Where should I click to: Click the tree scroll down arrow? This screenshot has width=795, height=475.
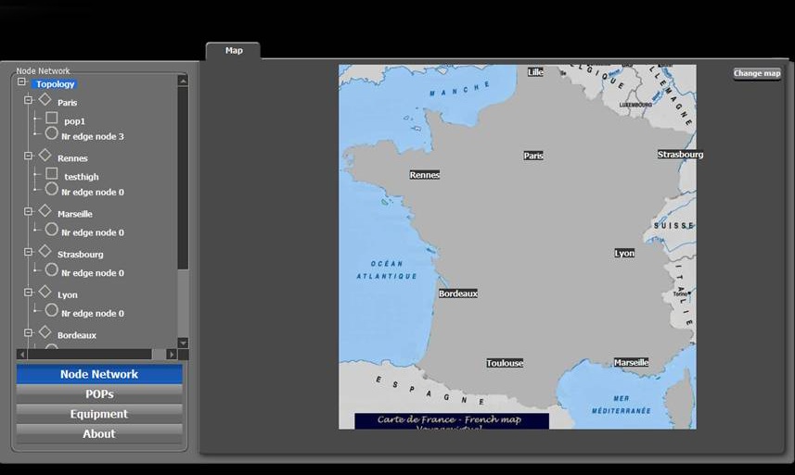183,343
